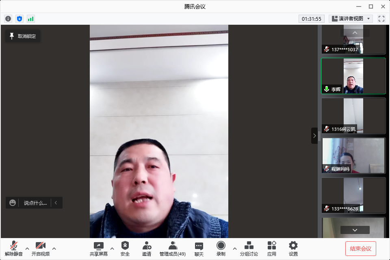
Task: Click muted mic icon on 程琳妈妈
Action: coord(327,169)
